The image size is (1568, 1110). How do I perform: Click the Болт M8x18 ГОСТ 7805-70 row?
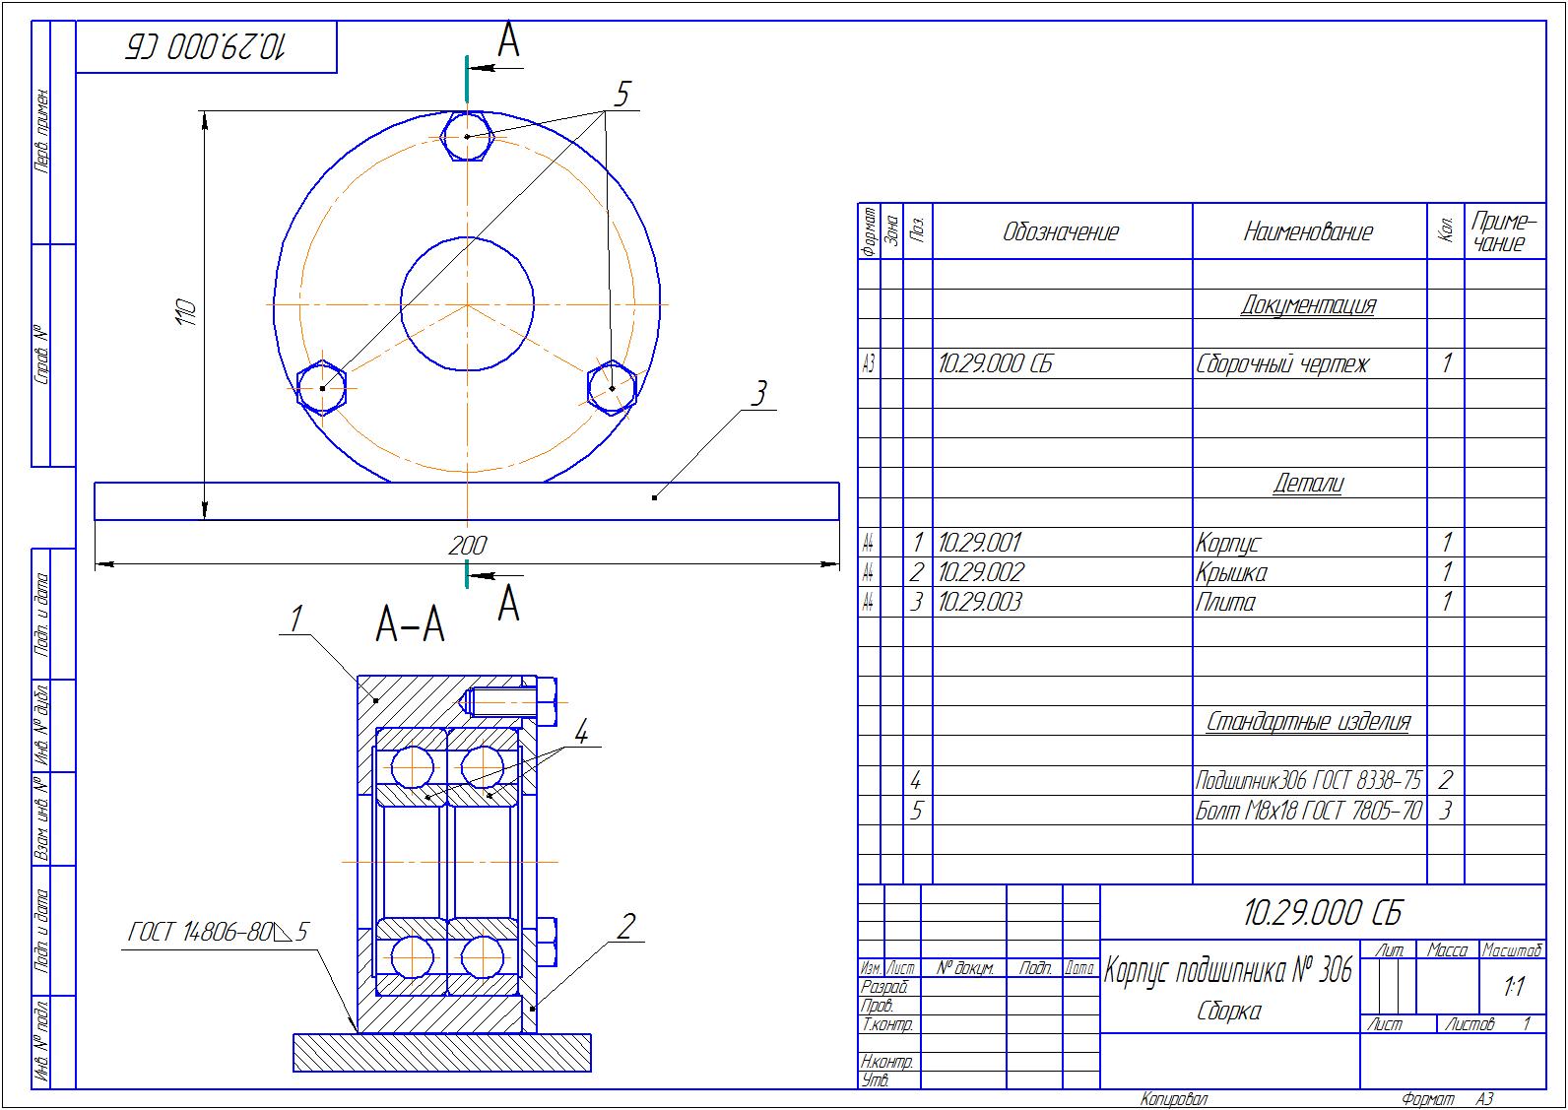pyautogui.click(x=1202, y=811)
